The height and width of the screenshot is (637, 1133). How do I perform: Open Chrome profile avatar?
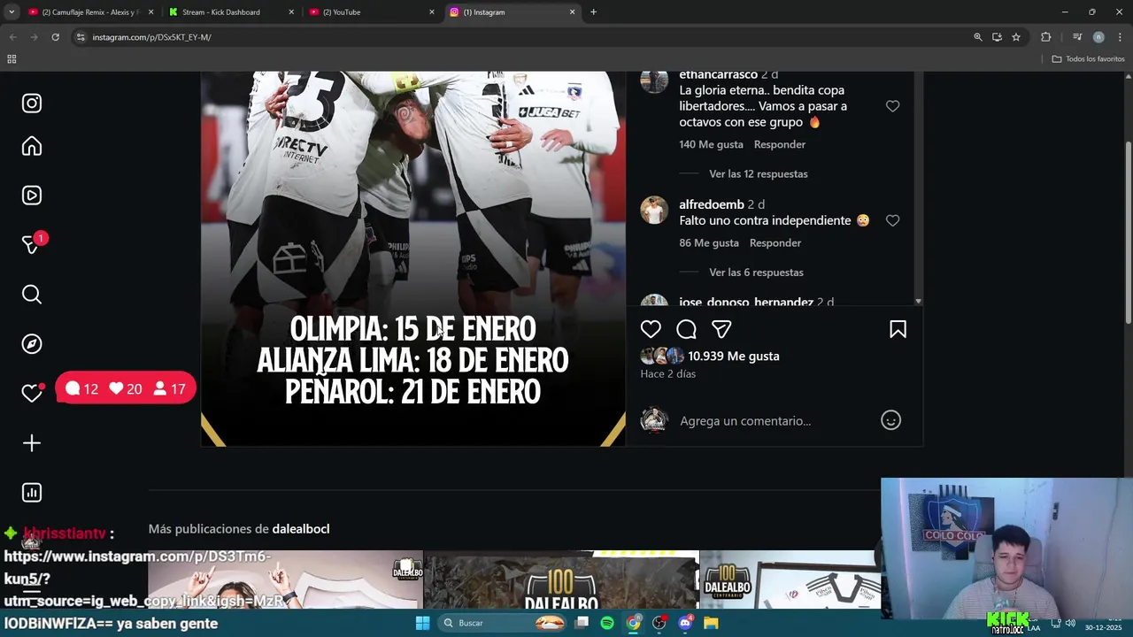[x=1098, y=37]
